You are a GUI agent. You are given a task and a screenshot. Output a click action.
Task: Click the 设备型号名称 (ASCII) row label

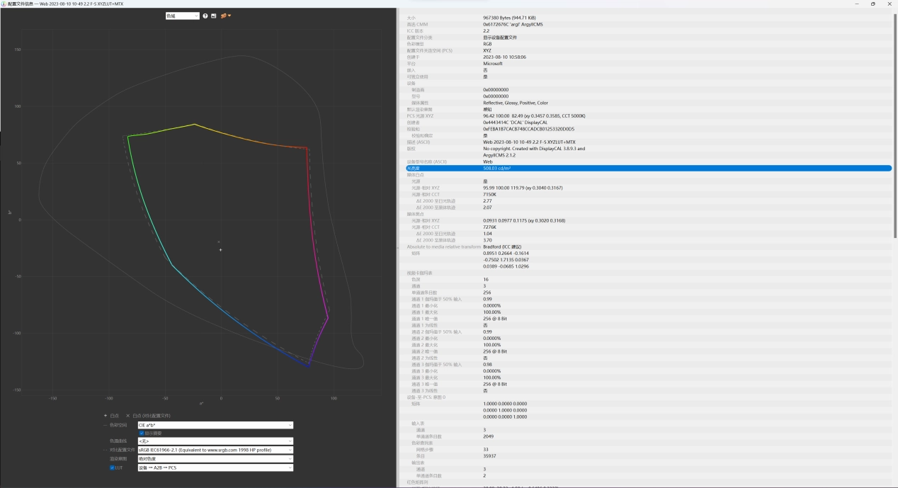(x=428, y=161)
